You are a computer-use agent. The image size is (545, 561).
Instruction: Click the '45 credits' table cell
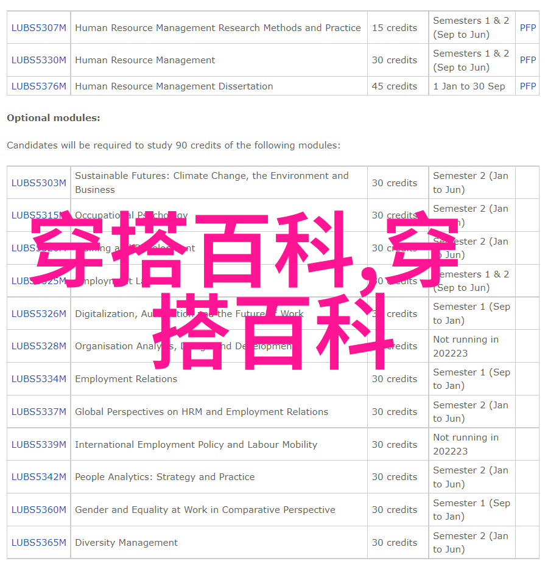[x=395, y=86]
